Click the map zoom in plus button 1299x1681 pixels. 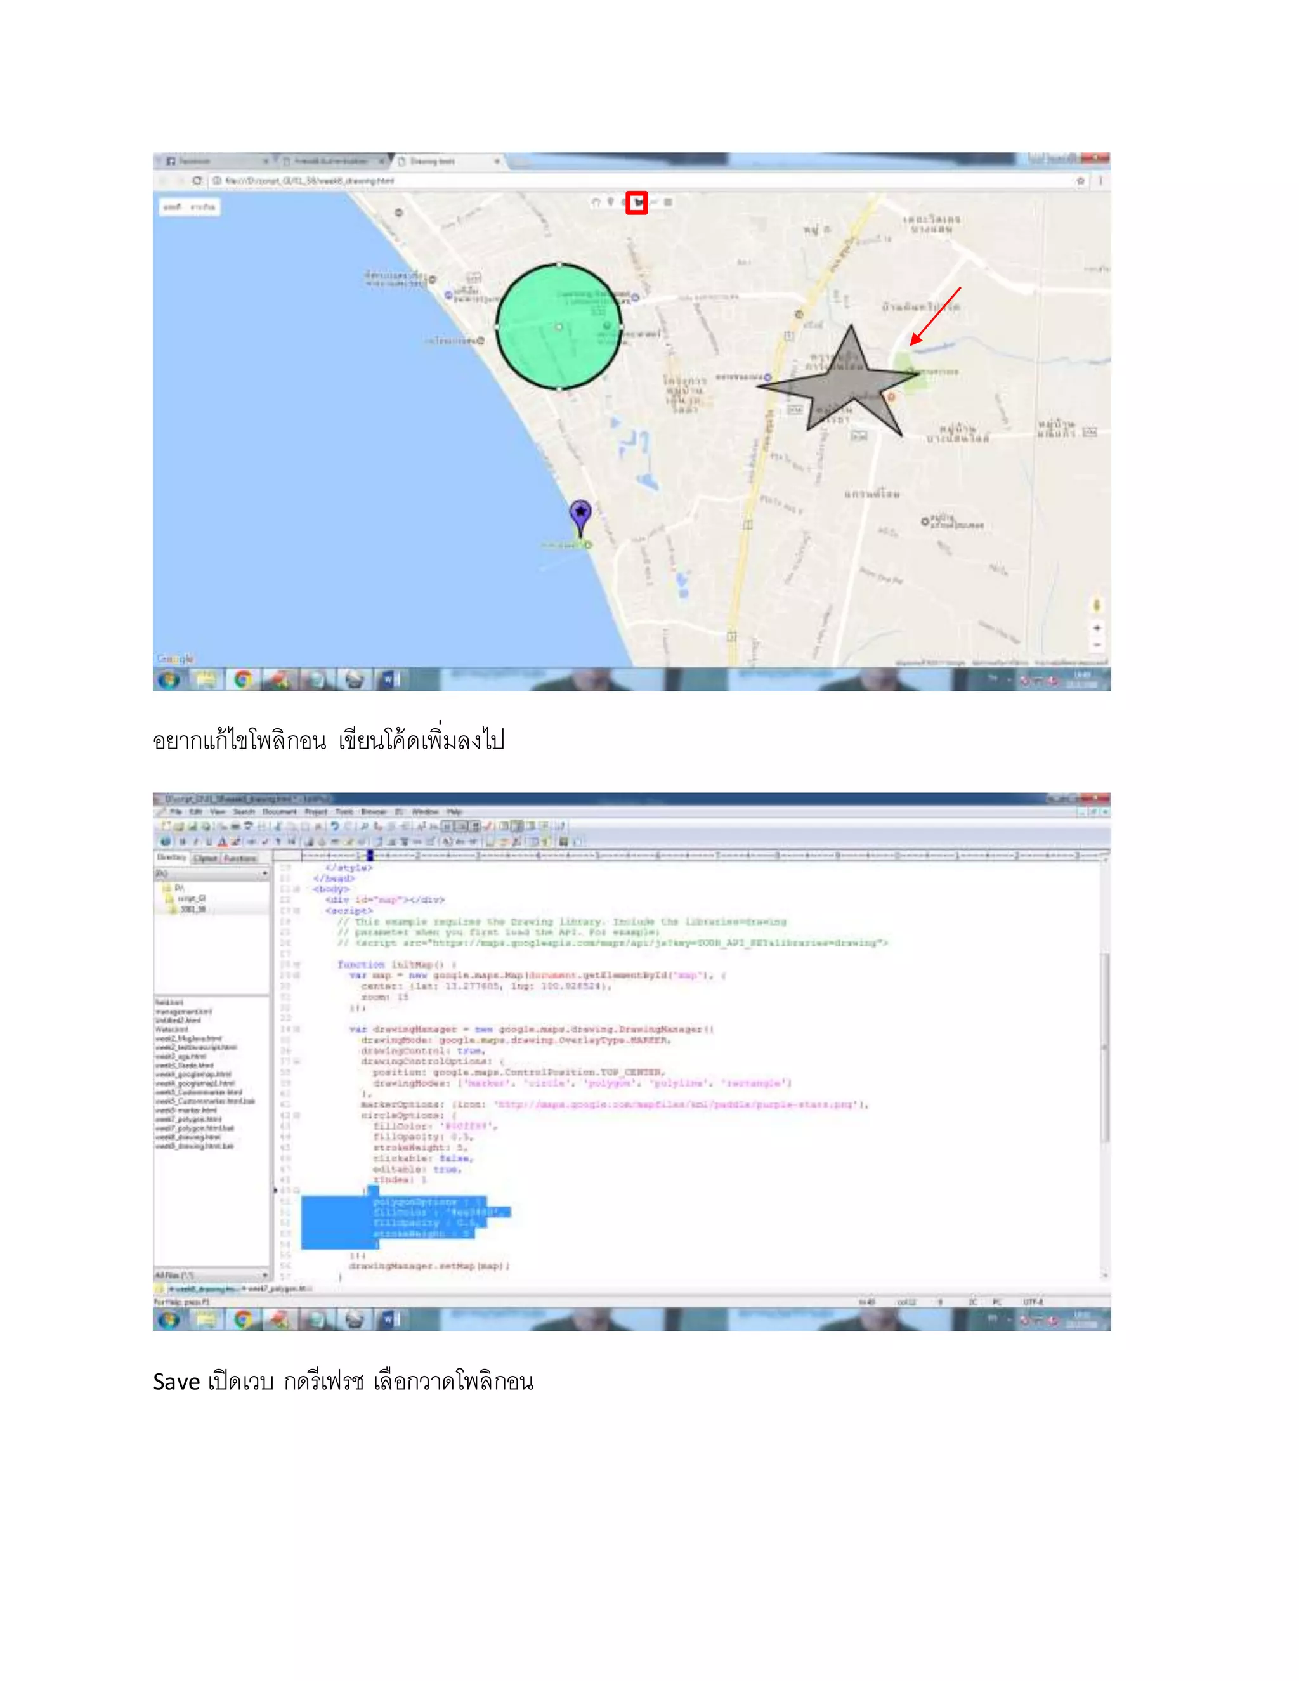click(x=1097, y=627)
